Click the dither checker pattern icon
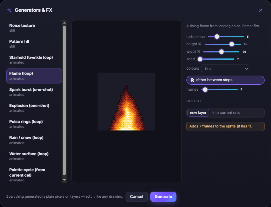 192,80
